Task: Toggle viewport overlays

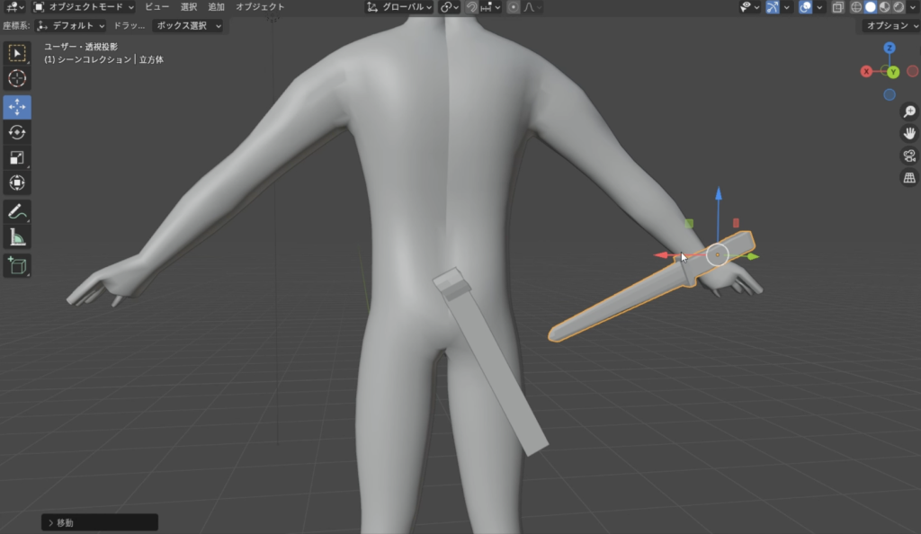Action: (805, 7)
